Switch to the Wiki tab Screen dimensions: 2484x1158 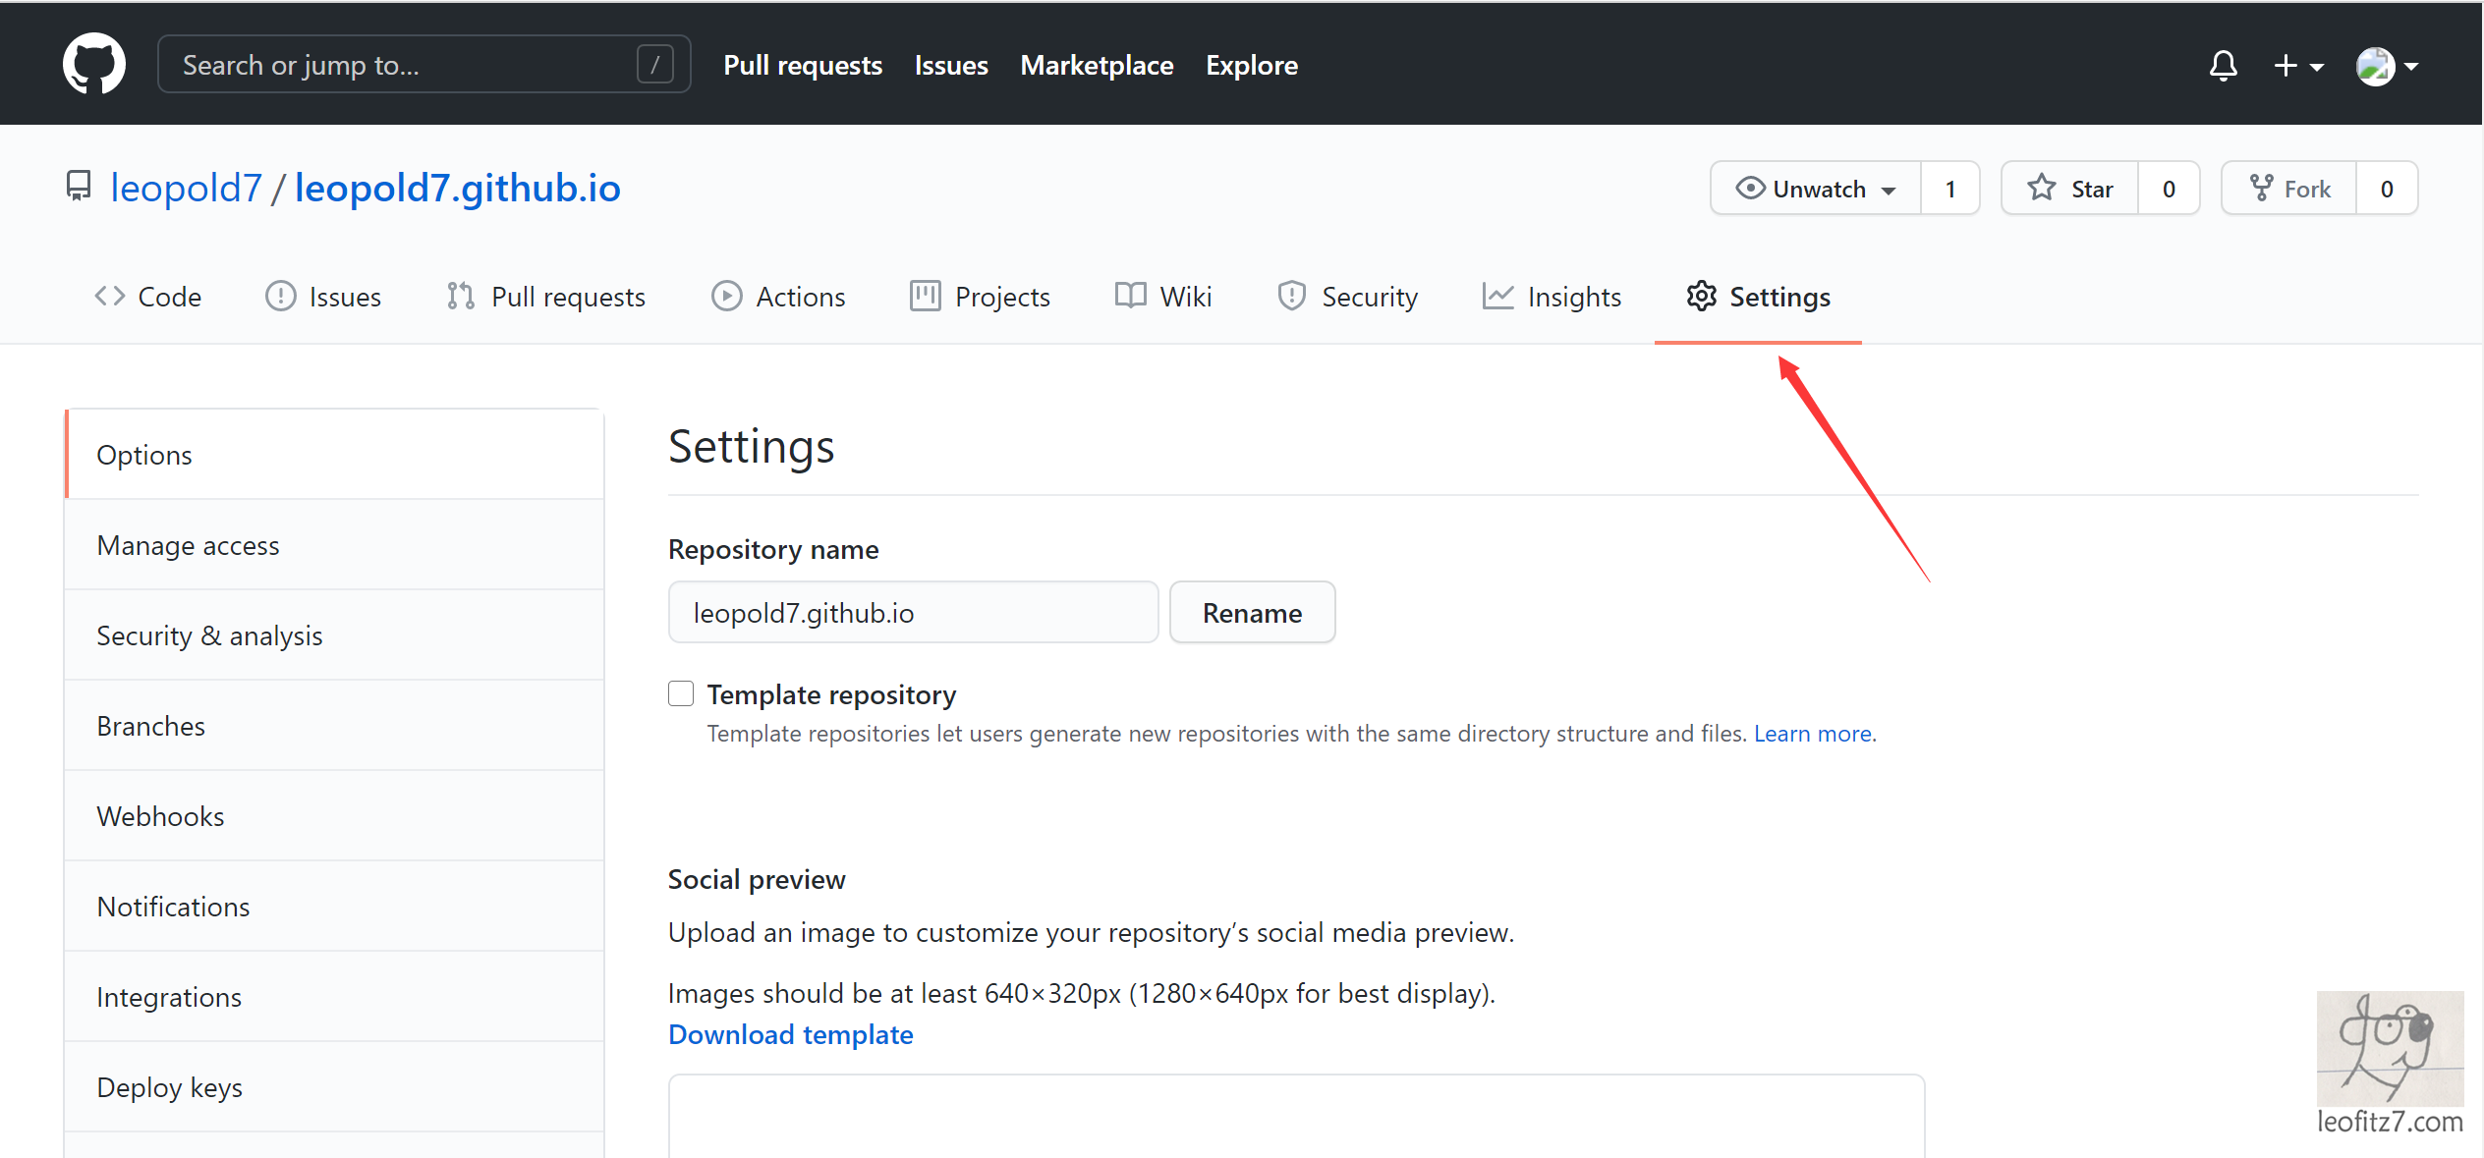(x=1163, y=296)
